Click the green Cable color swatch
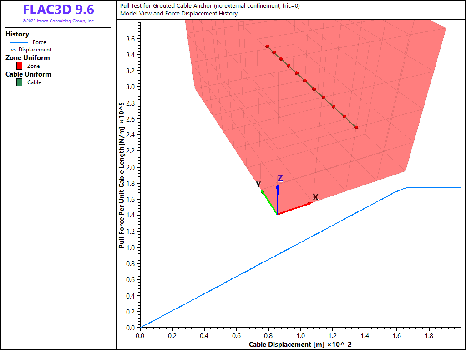The height and width of the screenshot is (350, 466). point(19,82)
